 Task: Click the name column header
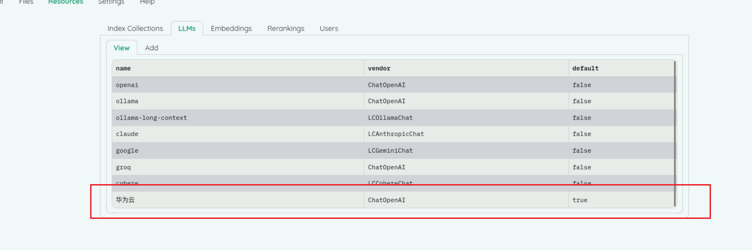(238, 69)
